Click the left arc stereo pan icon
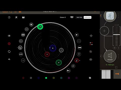The image size is (121, 90). coord(27,29)
